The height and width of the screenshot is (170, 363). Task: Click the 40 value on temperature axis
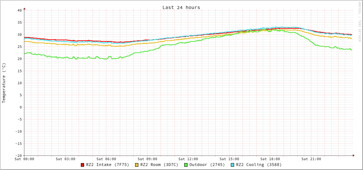[x=19, y=10]
